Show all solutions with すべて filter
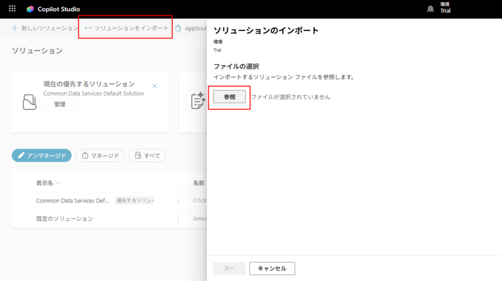502x281 pixels. [x=147, y=155]
